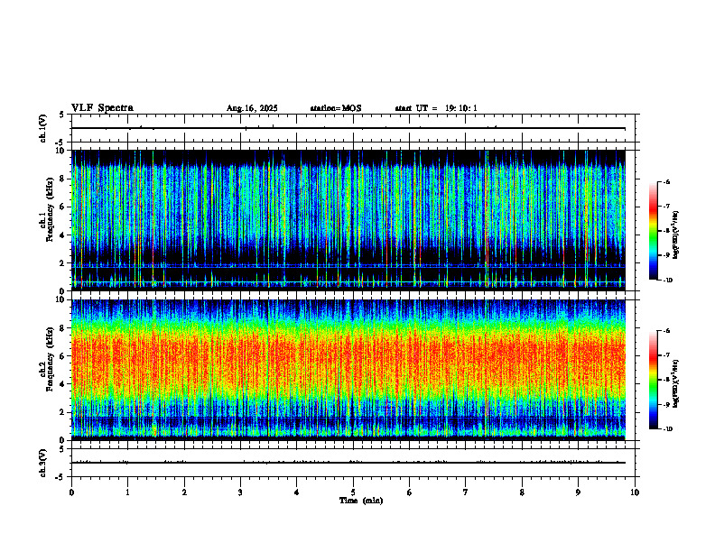
Task: Click the "-7" value on ch.2 colorbar
Action: pyautogui.click(x=666, y=355)
